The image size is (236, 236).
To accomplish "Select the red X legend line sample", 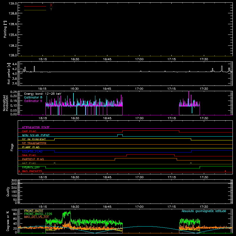I will pyautogui.click(x=35, y=6).
